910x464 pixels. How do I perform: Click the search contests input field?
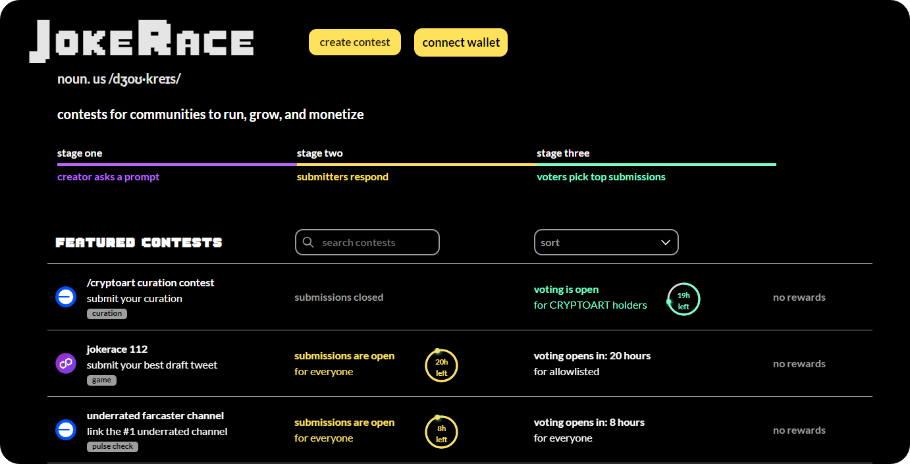(375, 242)
